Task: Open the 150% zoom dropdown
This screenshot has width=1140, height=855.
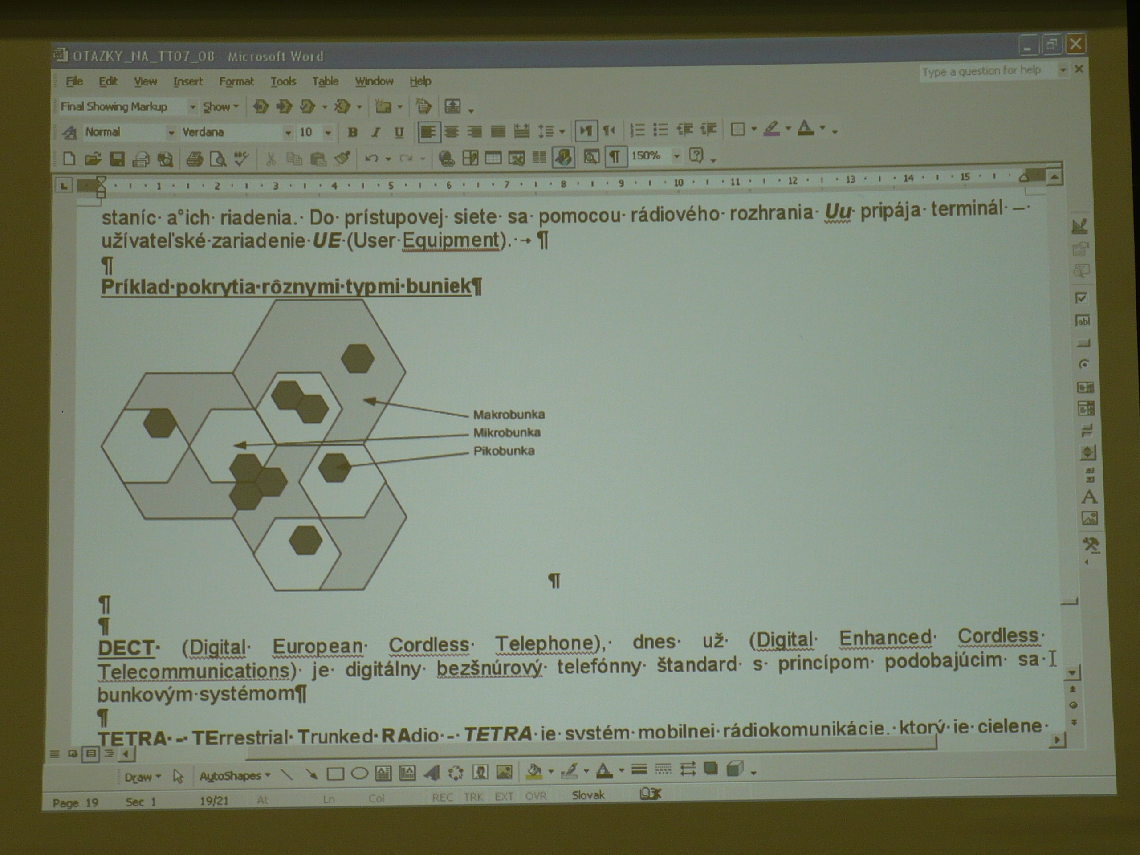Action: click(x=677, y=156)
